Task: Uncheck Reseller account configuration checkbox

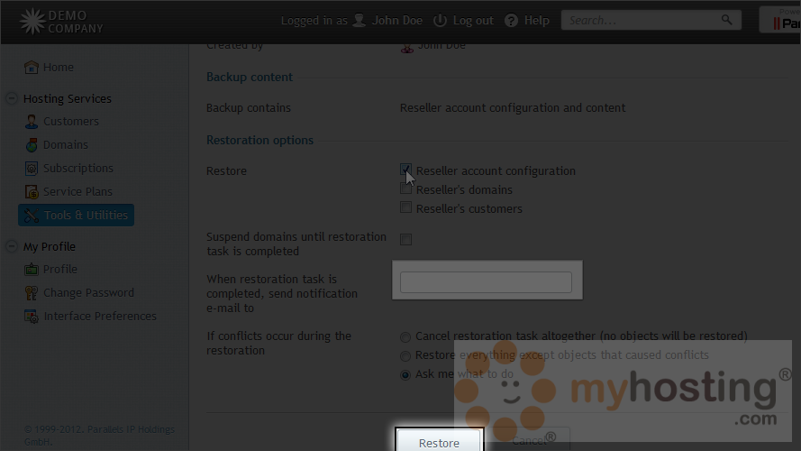Action: pos(405,170)
